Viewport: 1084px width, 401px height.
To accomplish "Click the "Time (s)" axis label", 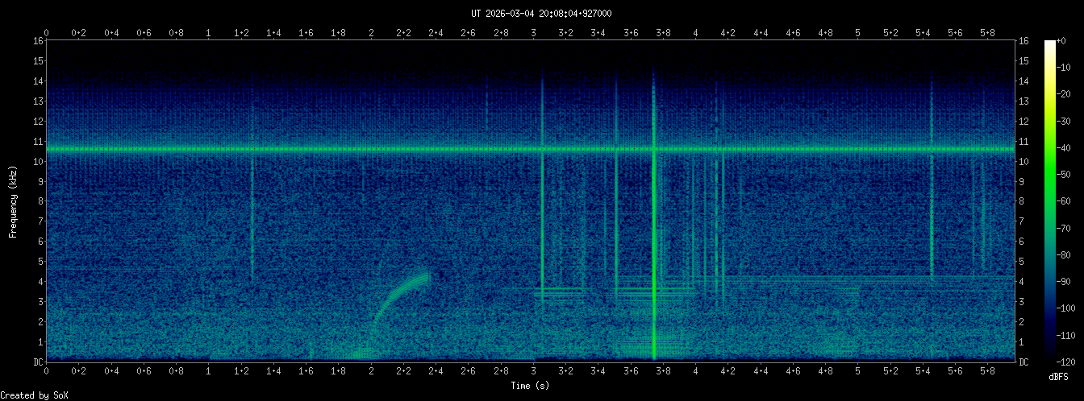I will point(530,386).
